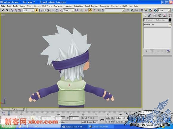The width and height of the screenshot is (173, 129).
Task: Activate the Select Object arrow tool
Action: [36, 10]
